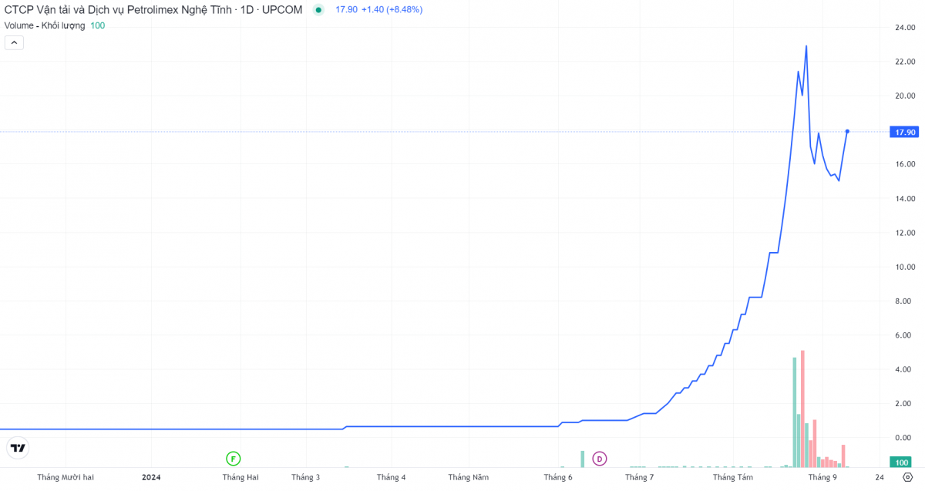Click the green market status indicator

(x=318, y=10)
